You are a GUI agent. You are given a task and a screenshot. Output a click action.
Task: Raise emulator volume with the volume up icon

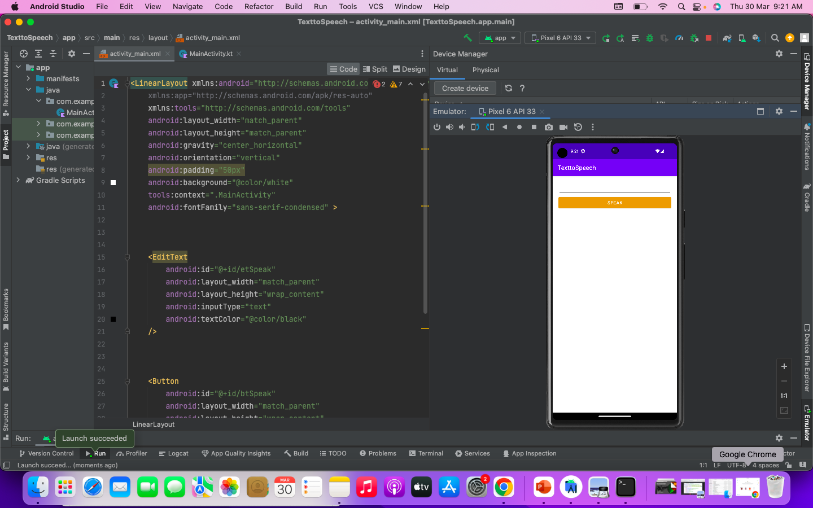click(x=449, y=127)
